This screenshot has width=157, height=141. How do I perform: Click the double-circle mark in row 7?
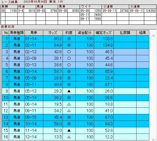point(69,78)
